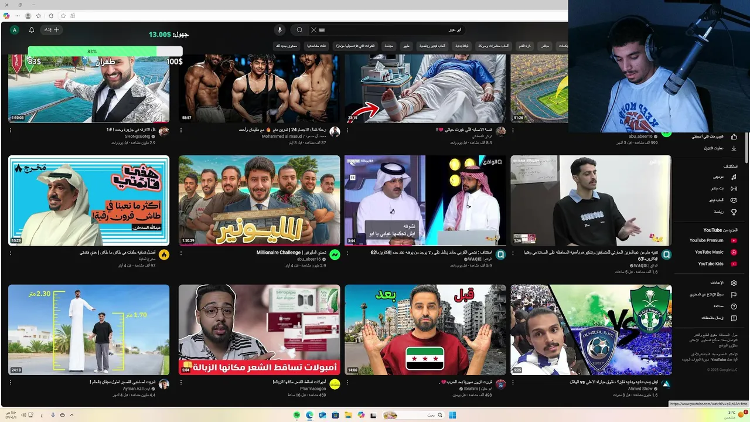Viewport: 750px width, 422px height.
Task: Open more options for the 15:29 Kuwaiti man video
Action: 11,253
